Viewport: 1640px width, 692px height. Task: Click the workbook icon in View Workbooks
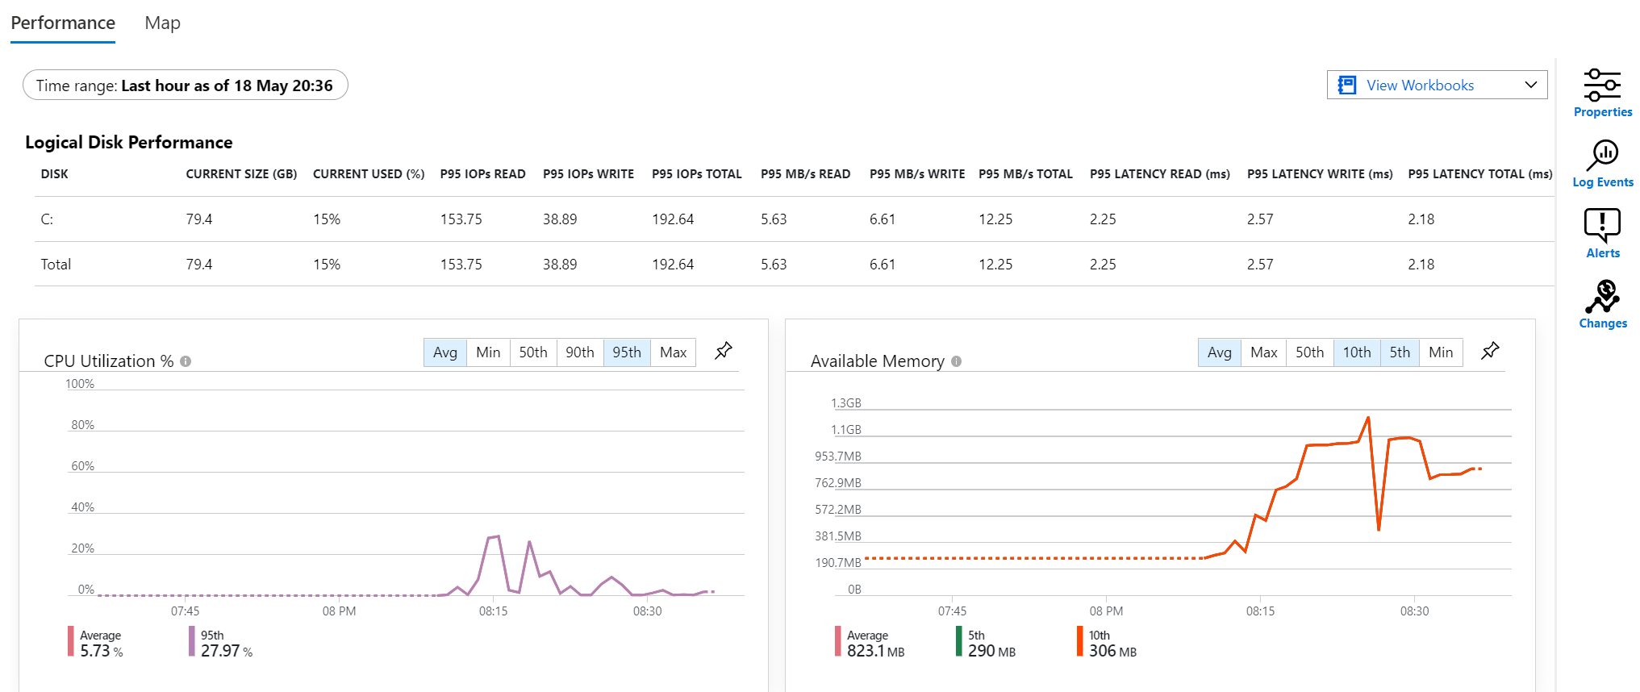(x=1346, y=85)
